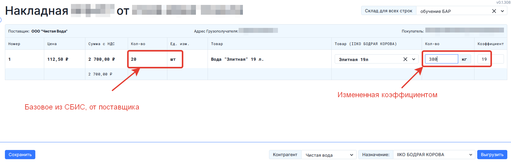Image resolution: width=511 pixels, height=165 pixels.
Task: Select the 'Склад для всех строк' label
Action: pyautogui.click(x=388, y=11)
